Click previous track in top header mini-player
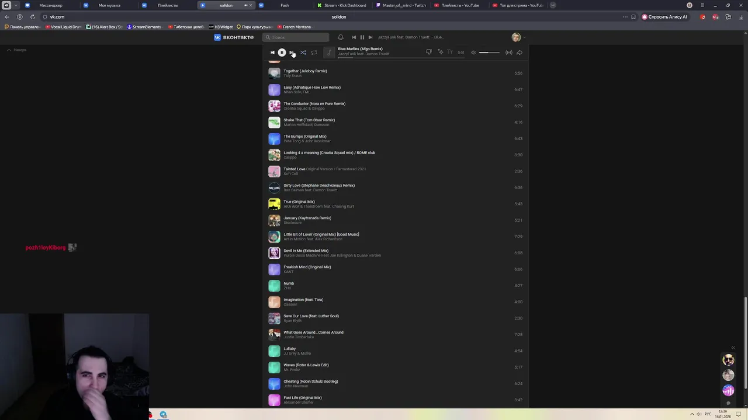This screenshot has width=748, height=420. click(x=354, y=37)
